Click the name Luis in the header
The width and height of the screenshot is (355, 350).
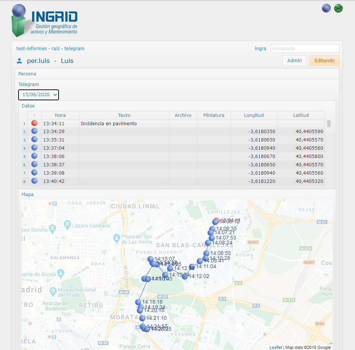click(x=67, y=61)
